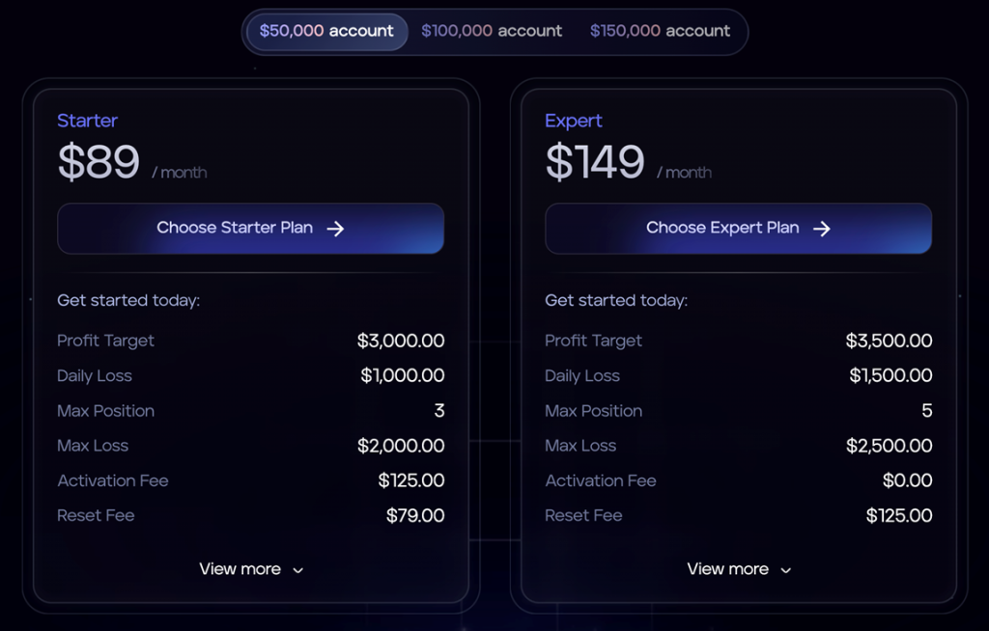Click the Choose Starter Plan button

coord(250,229)
